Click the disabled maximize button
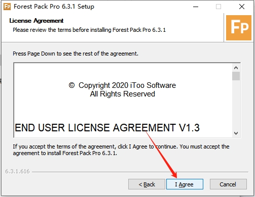 (218, 7)
